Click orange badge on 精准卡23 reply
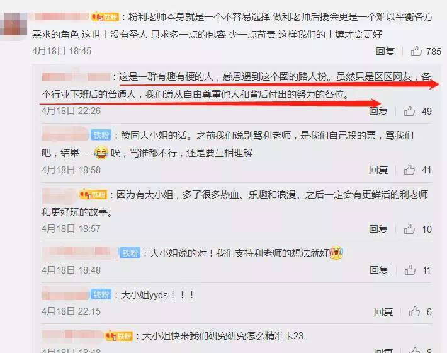Image resolution: width=447 pixels, height=353 pixels. 118,335
